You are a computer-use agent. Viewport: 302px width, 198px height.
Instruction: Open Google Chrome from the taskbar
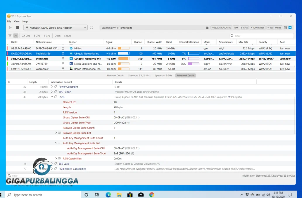(x=152, y=195)
